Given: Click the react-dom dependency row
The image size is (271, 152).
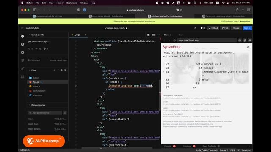Looking at the screenshot, I should 47,124.
